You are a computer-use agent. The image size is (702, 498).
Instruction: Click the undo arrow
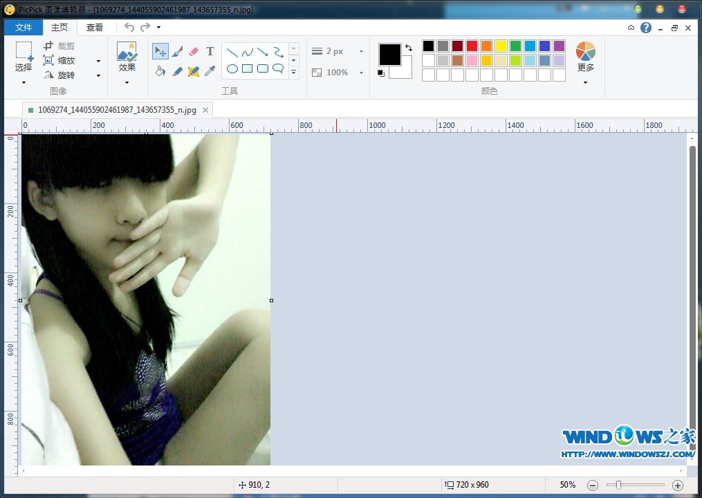pos(129,28)
